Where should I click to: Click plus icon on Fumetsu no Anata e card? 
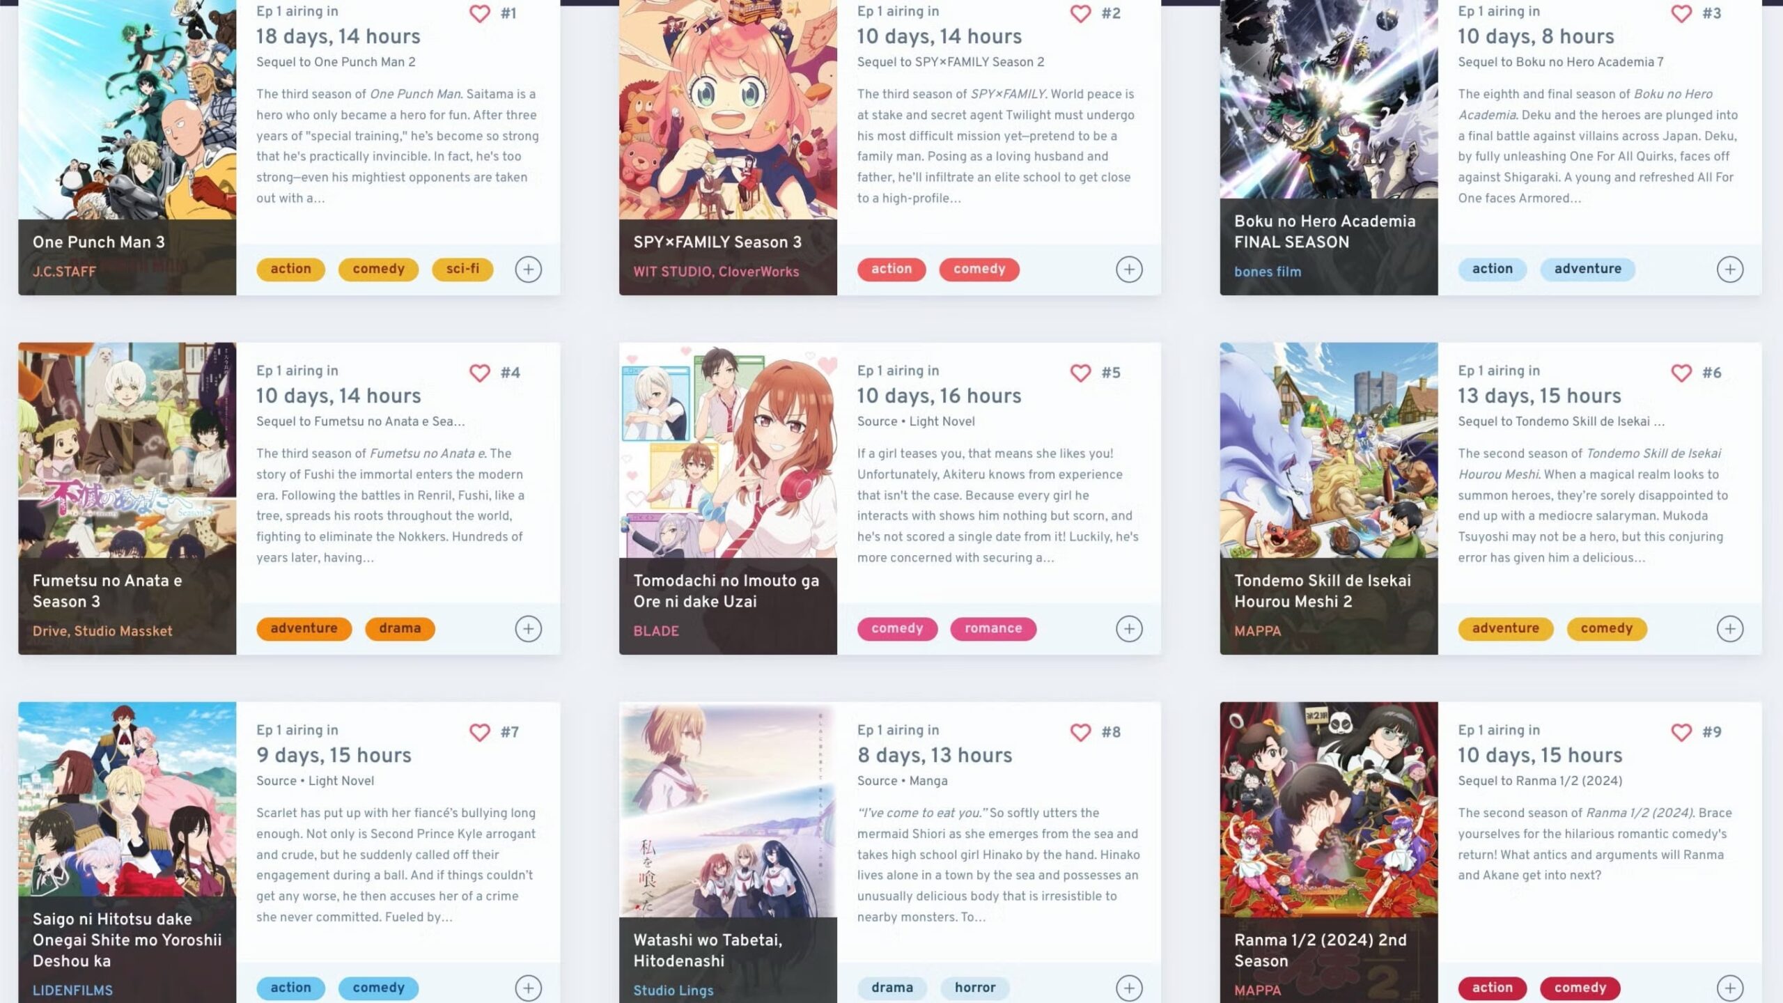528,629
